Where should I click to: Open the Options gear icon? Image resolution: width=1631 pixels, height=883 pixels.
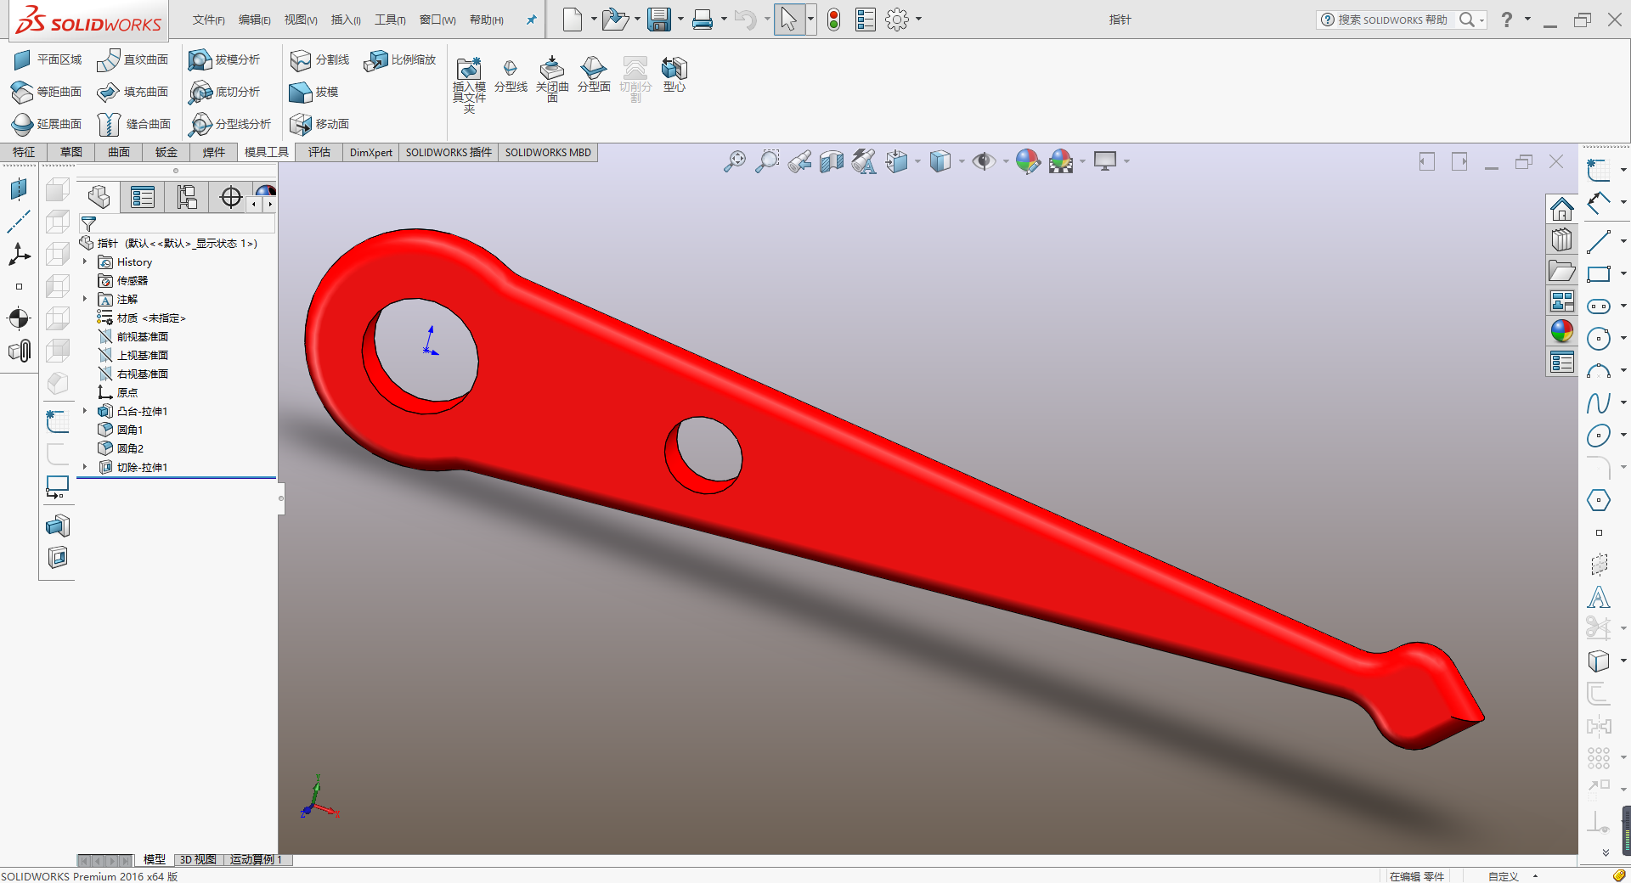[897, 20]
